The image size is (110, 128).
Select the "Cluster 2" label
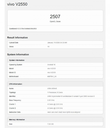tap(12, 108)
